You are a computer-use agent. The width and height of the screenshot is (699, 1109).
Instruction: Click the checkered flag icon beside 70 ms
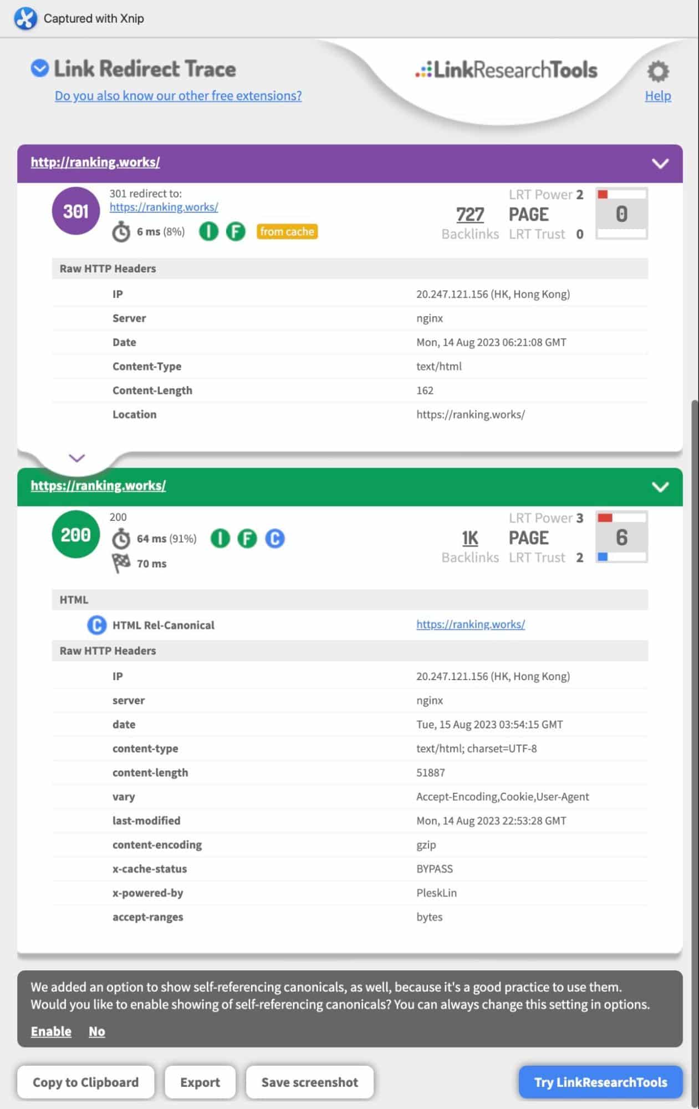121,563
